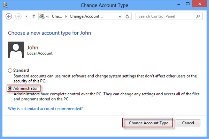Click John's account picture

(x=16, y=50)
